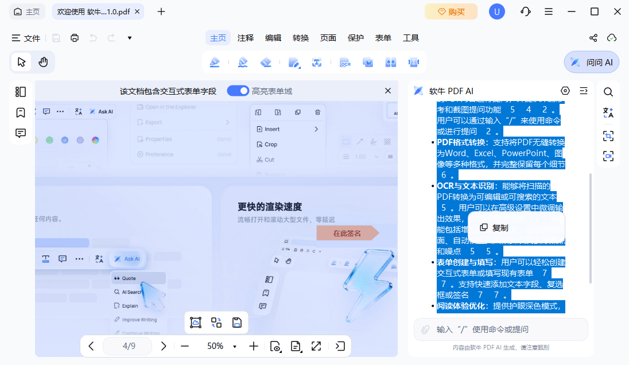Close the form field notification bar
The height and width of the screenshot is (365, 629).
tap(388, 91)
